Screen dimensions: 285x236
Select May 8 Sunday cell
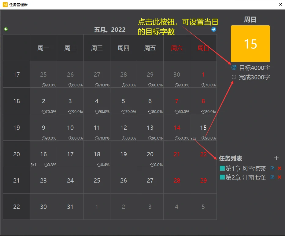[x=203, y=101]
